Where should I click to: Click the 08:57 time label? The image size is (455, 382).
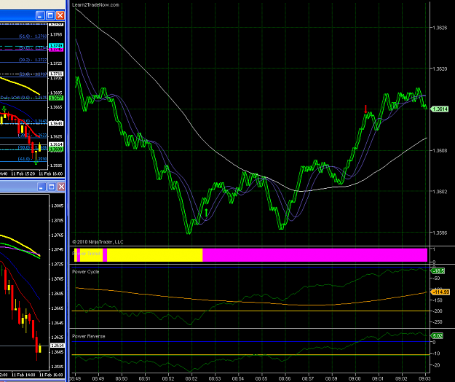click(308, 379)
